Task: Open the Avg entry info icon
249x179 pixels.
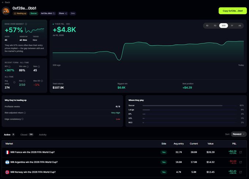Action: (x=14, y=82)
